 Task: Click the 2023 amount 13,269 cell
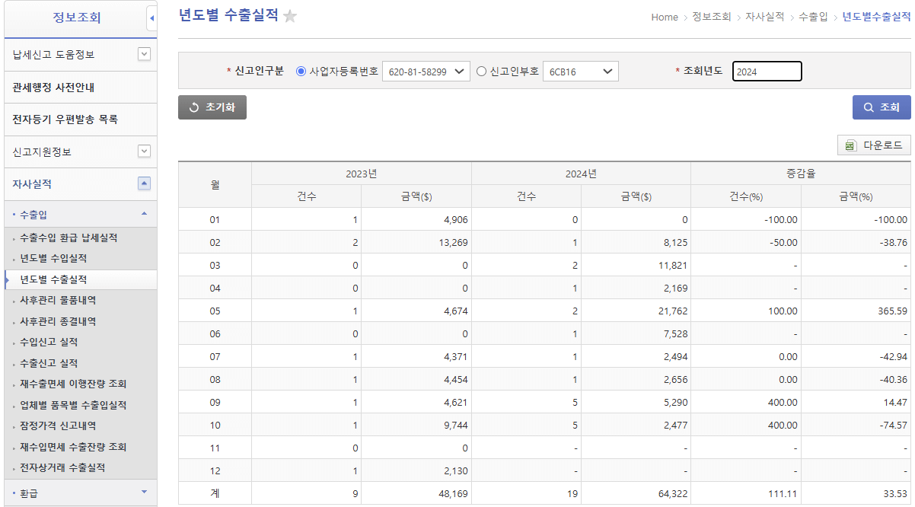pyautogui.click(x=416, y=242)
